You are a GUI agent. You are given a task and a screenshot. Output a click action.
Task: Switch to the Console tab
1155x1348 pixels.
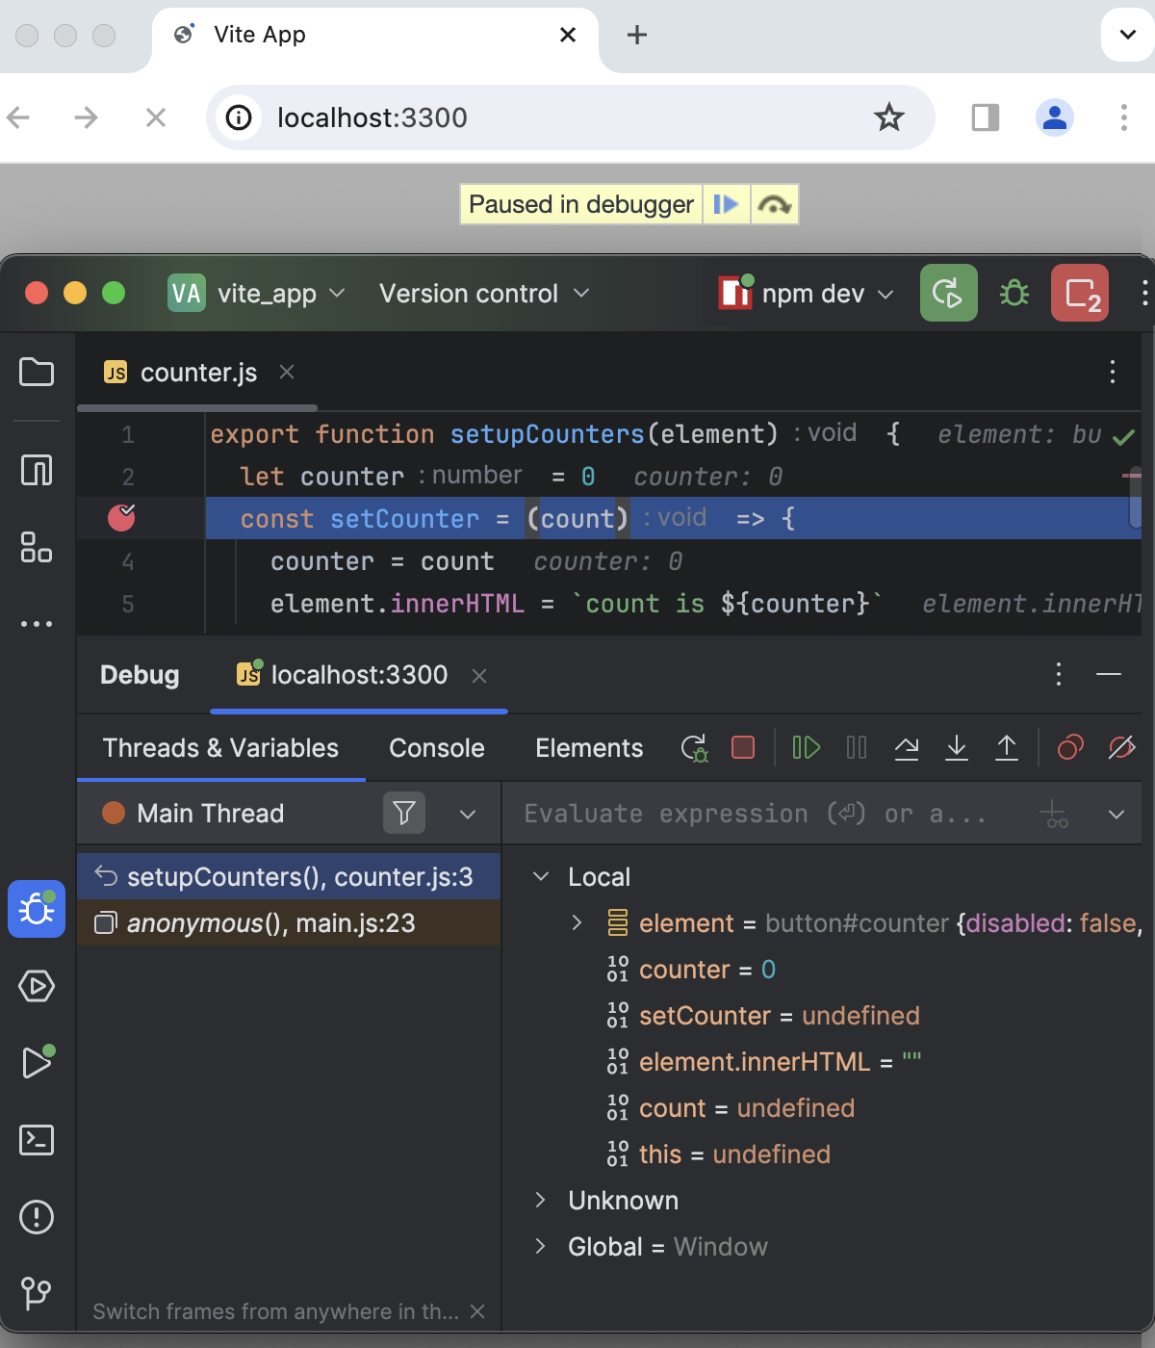436,747
